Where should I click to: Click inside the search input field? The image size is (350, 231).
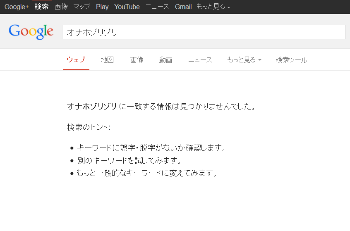[204, 32]
